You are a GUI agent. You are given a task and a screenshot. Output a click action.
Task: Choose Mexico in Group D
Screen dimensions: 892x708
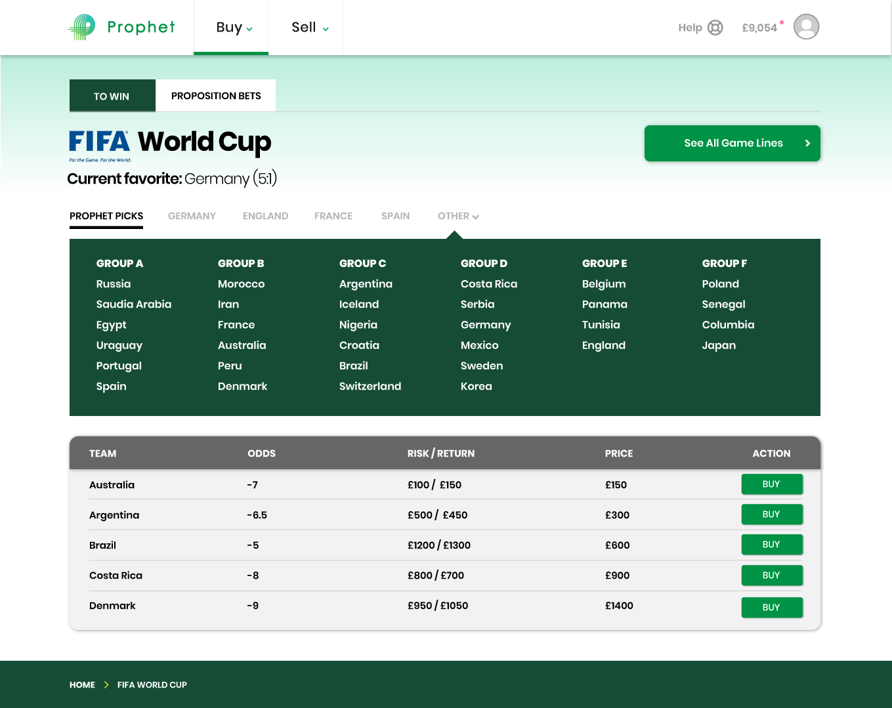[x=480, y=344]
